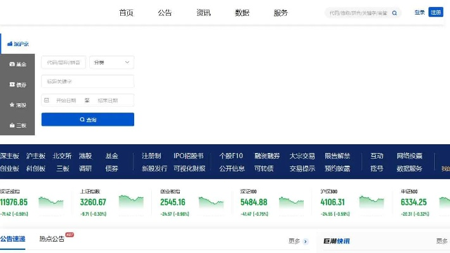450x253 pixels.
Task: Open the 公告 menu in top navigation
Action: click(165, 13)
